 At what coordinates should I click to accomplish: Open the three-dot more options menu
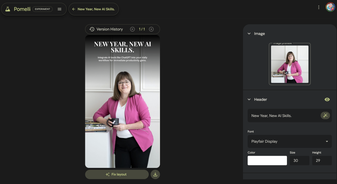319,7
